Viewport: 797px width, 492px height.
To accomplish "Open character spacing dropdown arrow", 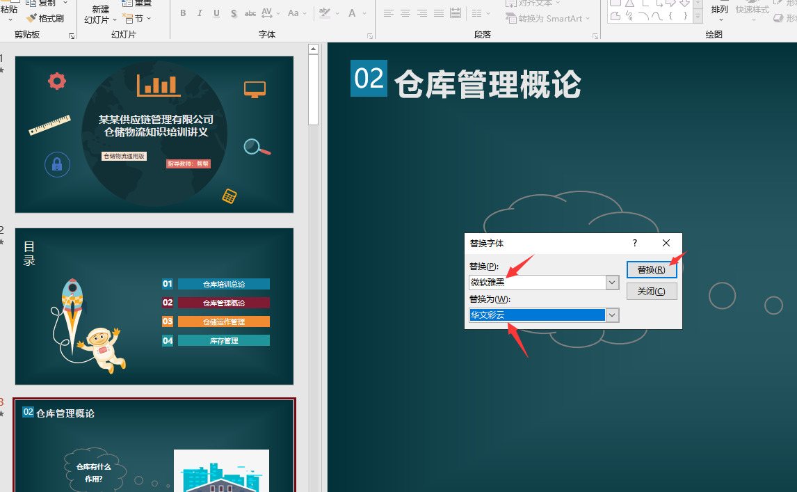I will (x=278, y=13).
